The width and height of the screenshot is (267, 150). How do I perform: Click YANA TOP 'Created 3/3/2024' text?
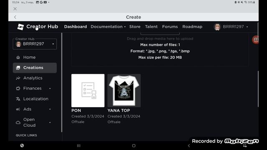click(x=124, y=116)
